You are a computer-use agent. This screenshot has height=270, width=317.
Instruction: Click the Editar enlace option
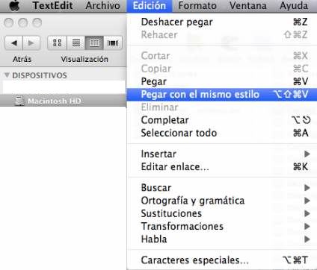point(222,167)
